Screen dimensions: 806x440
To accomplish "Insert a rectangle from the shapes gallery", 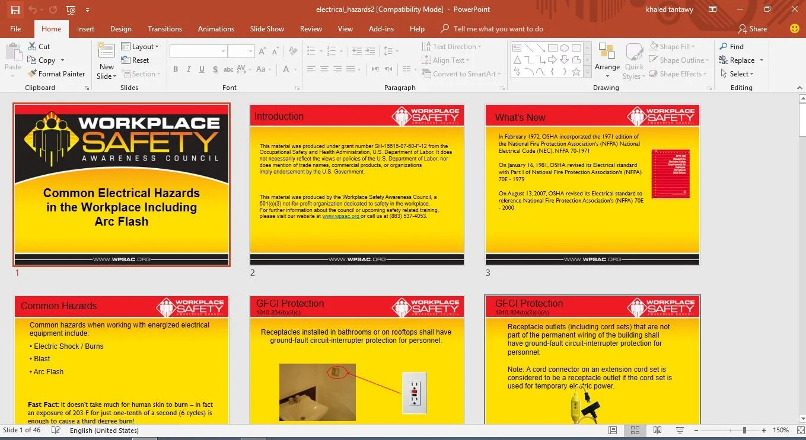I will tap(553, 47).
